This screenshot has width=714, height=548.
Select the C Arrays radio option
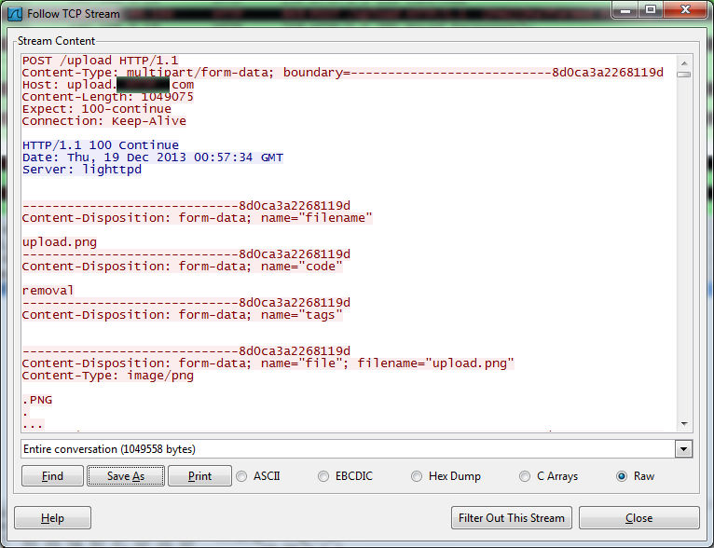tap(525, 476)
